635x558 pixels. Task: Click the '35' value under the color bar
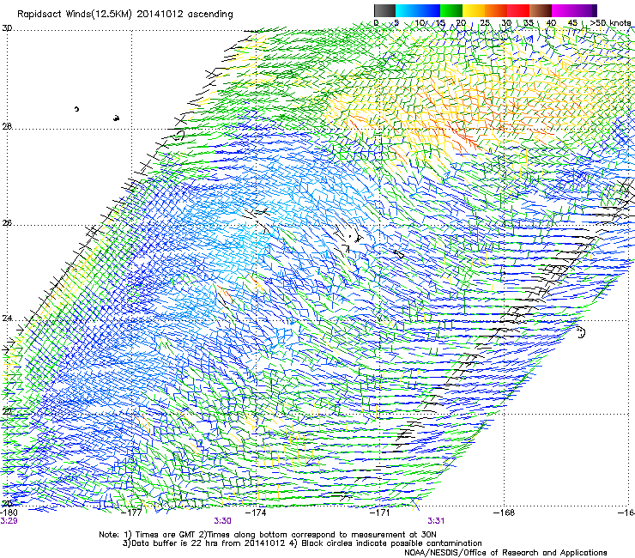(x=529, y=23)
